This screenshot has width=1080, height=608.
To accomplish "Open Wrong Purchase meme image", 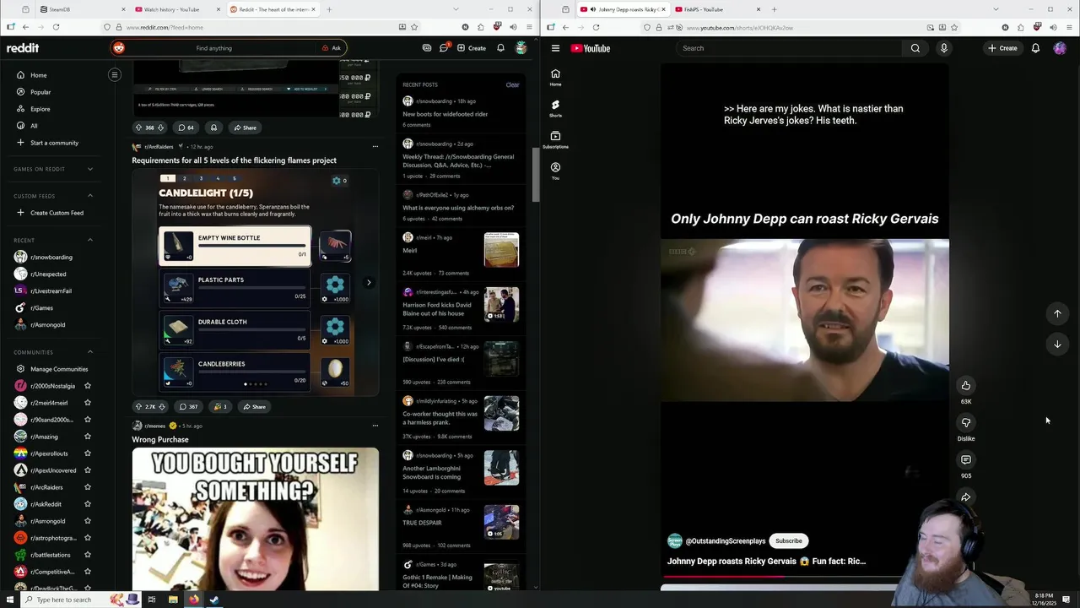I will point(255,518).
